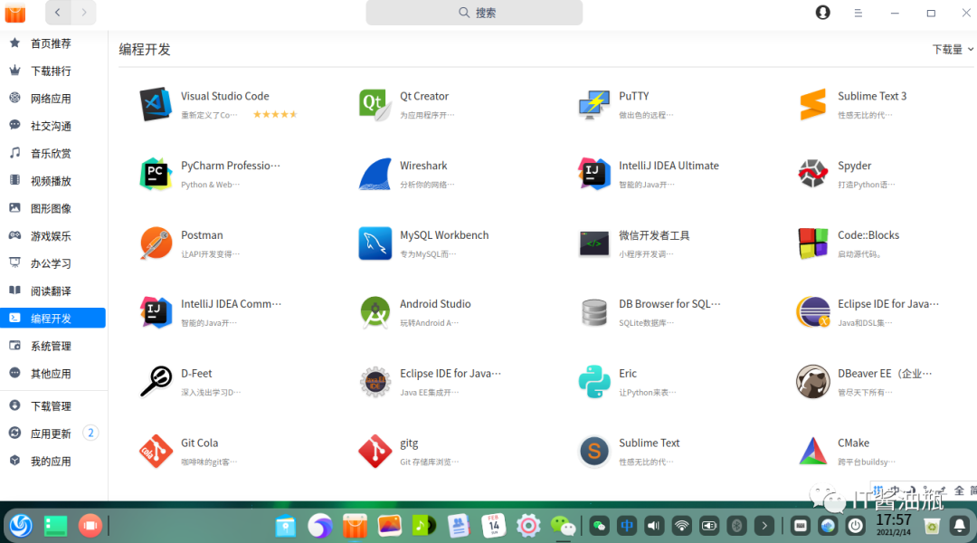Select the DB Browser for SQLite icon
Screen dimensions: 977x543
click(x=593, y=312)
